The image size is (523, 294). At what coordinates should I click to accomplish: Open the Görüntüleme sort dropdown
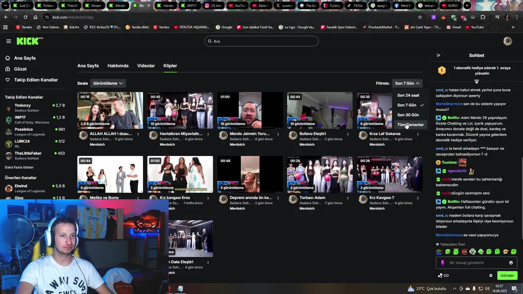pyautogui.click(x=108, y=83)
